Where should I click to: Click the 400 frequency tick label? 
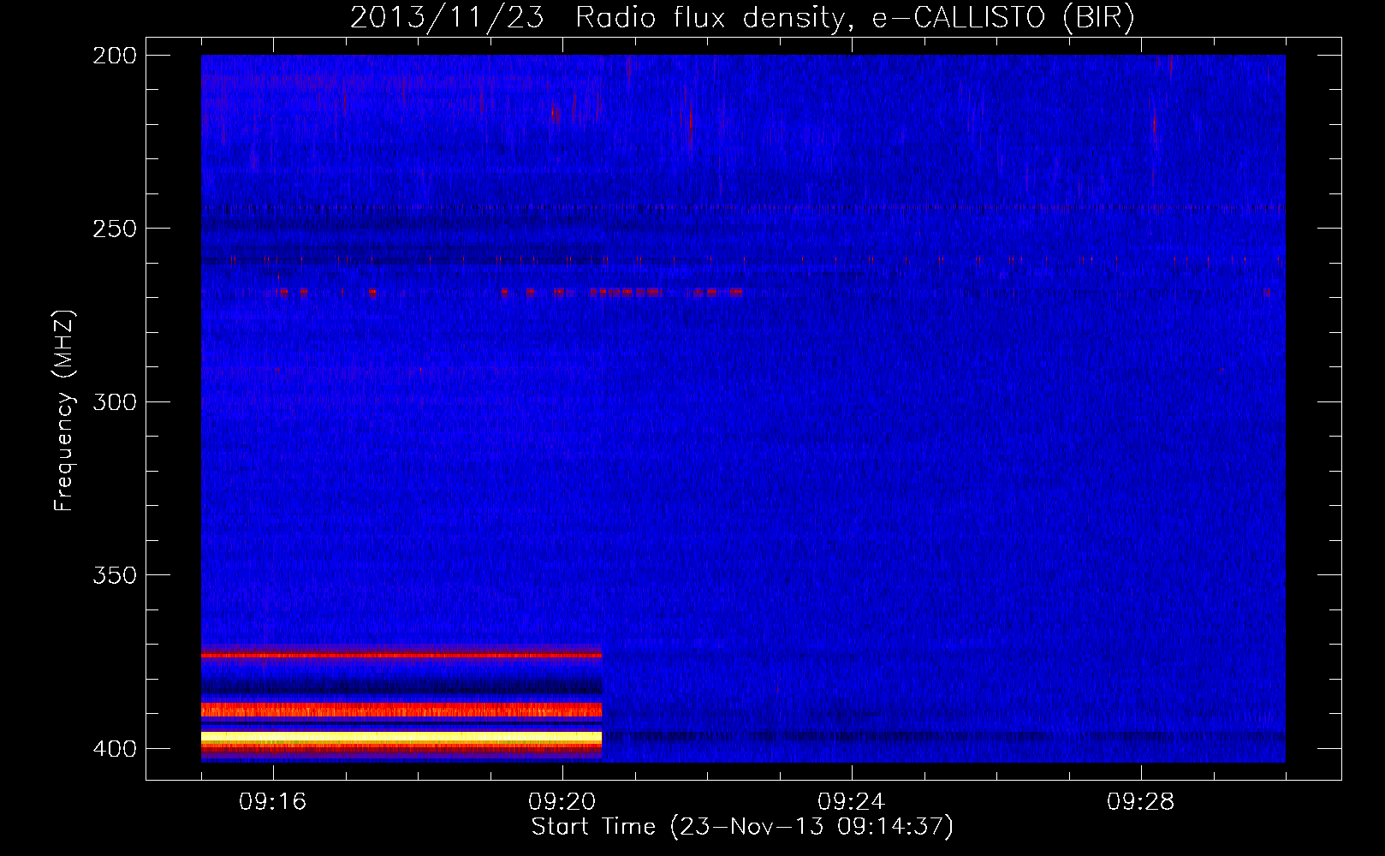pos(114,749)
